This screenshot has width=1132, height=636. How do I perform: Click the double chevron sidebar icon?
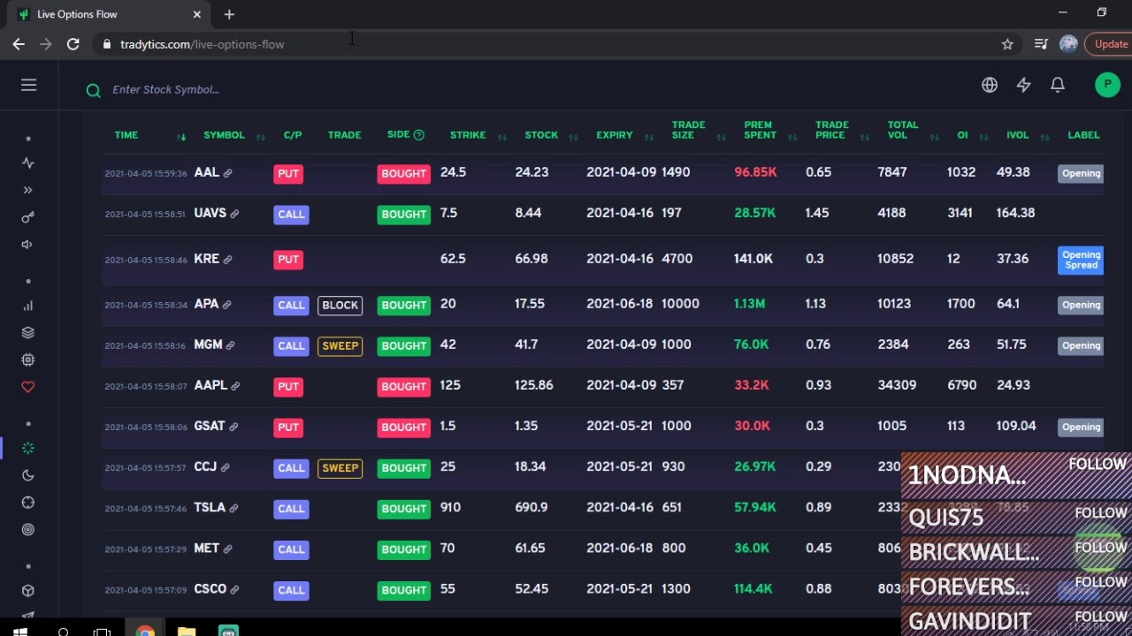click(x=28, y=190)
